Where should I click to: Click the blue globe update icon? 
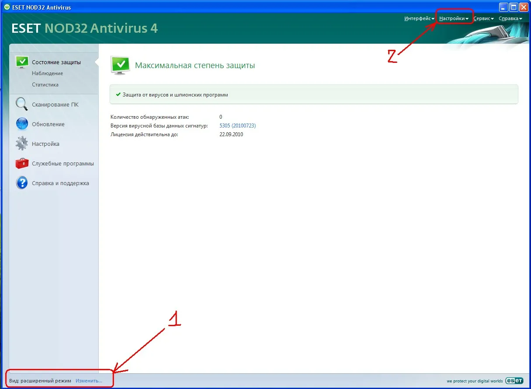coord(22,124)
